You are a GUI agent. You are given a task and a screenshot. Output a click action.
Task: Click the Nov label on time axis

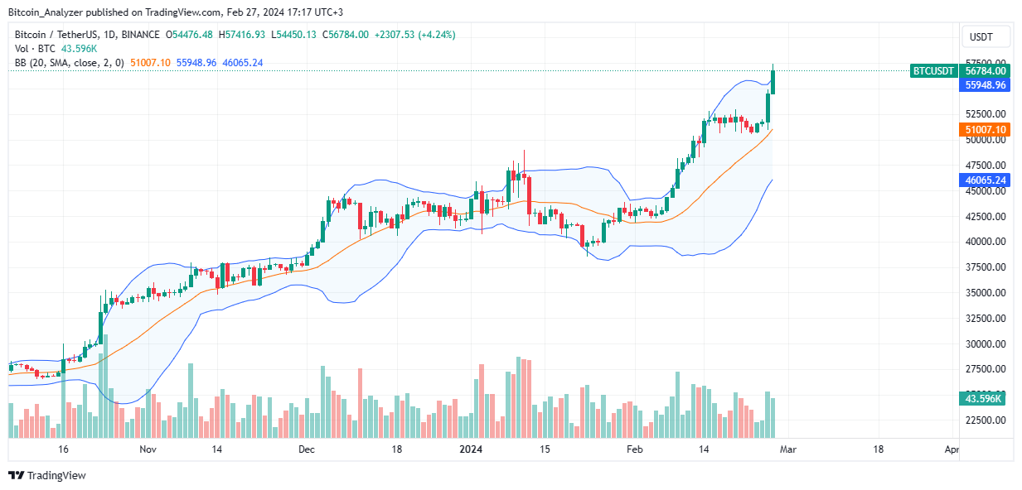pyautogui.click(x=148, y=449)
